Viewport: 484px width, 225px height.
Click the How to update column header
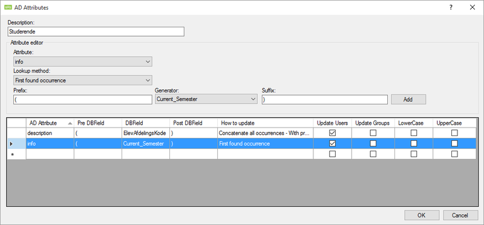click(266, 123)
